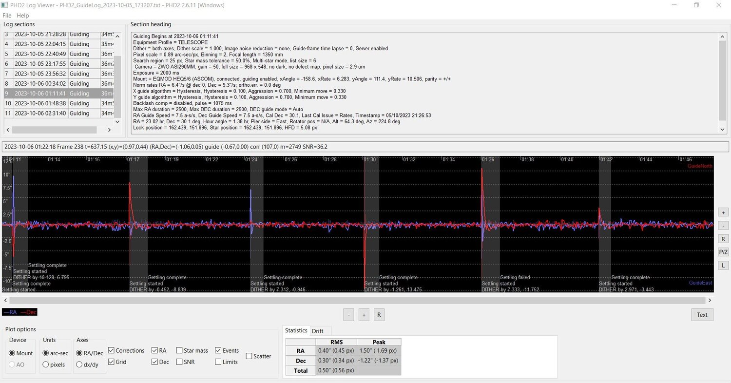Click the blue RA legend entry
Image resolution: width=731 pixels, height=383 pixels.
10,312
